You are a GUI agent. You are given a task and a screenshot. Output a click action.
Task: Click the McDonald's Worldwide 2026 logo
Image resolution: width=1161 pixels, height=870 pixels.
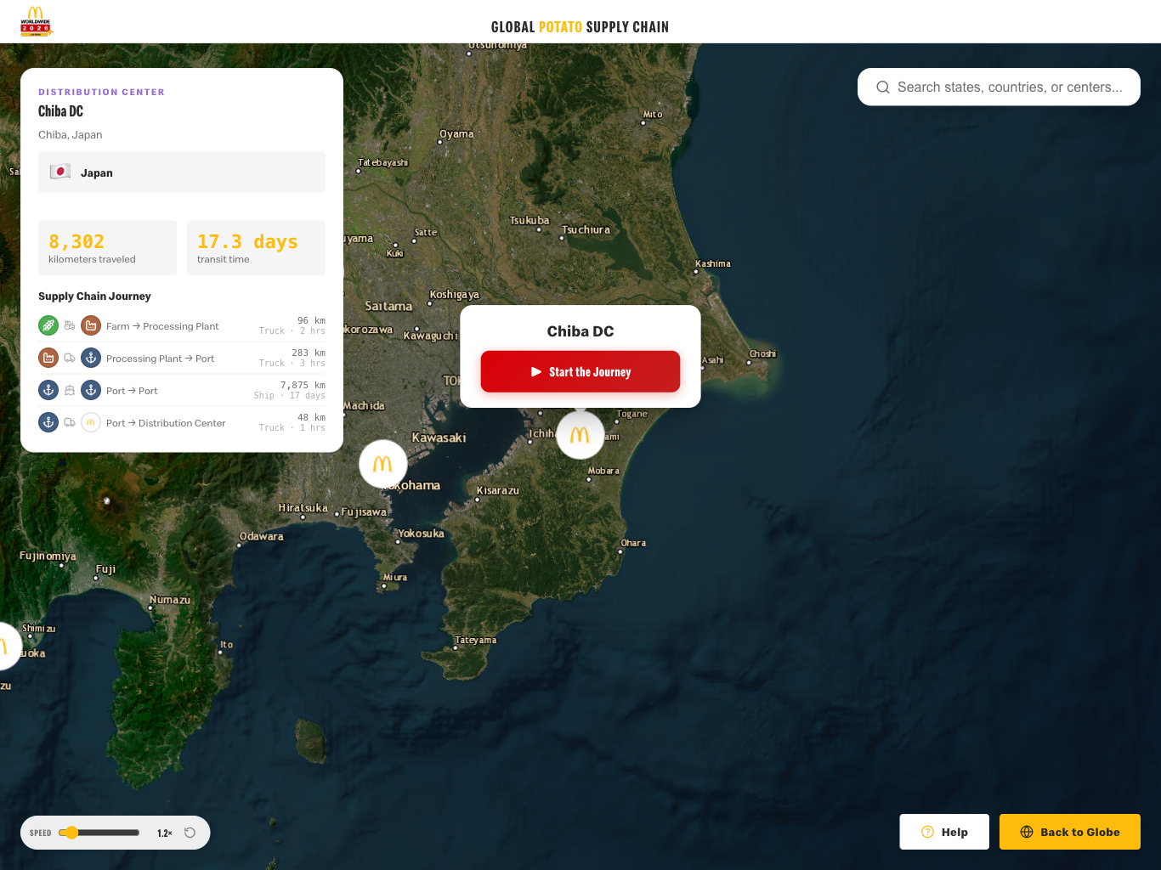coord(36,21)
